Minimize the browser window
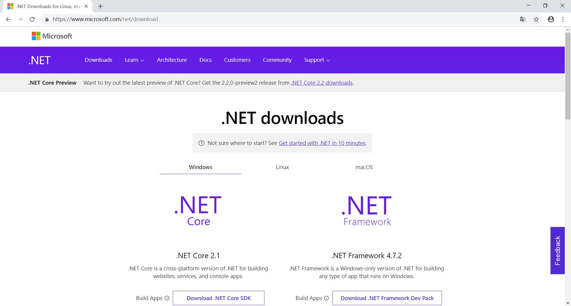 (528, 5)
